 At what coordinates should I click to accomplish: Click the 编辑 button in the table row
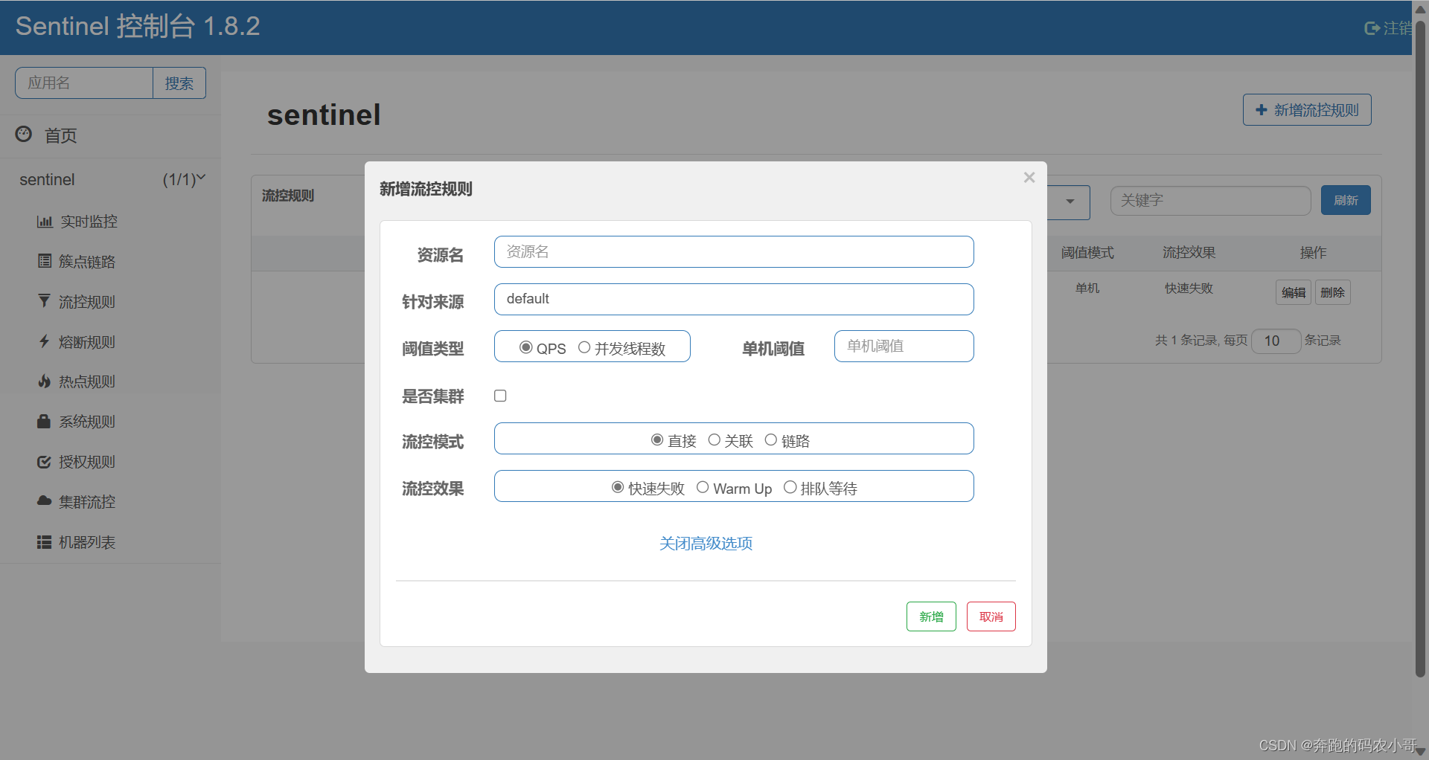(x=1294, y=292)
